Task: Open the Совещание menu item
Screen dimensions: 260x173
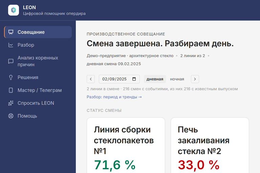Action: pos(38,32)
